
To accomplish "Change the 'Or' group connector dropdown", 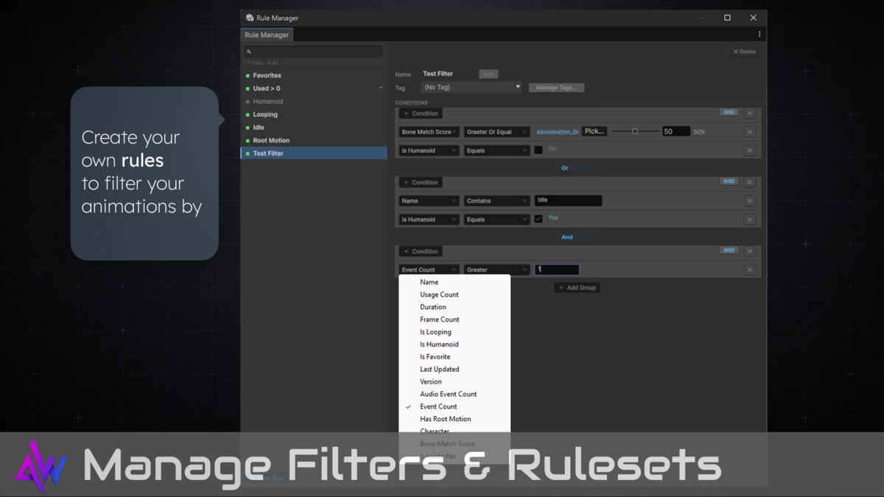I will point(577,168).
